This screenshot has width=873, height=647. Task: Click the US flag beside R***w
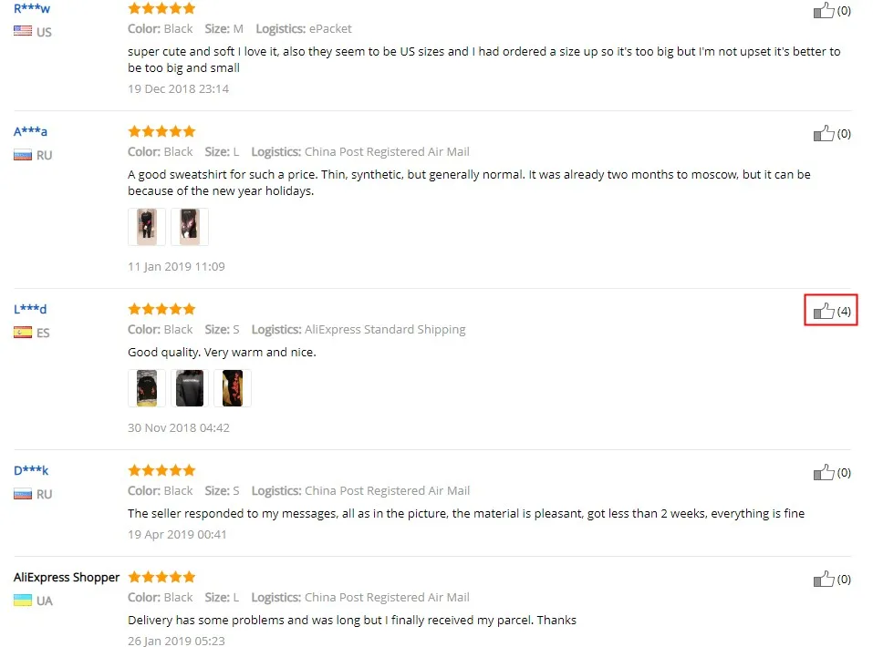pos(23,31)
